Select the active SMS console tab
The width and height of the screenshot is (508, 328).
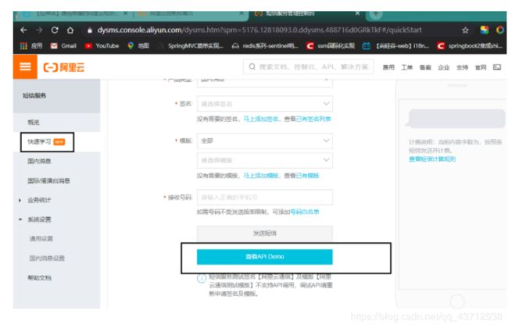click(306, 14)
